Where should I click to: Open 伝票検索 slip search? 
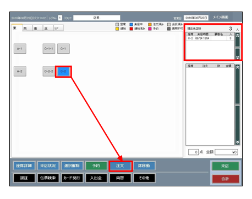[x=48, y=178]
